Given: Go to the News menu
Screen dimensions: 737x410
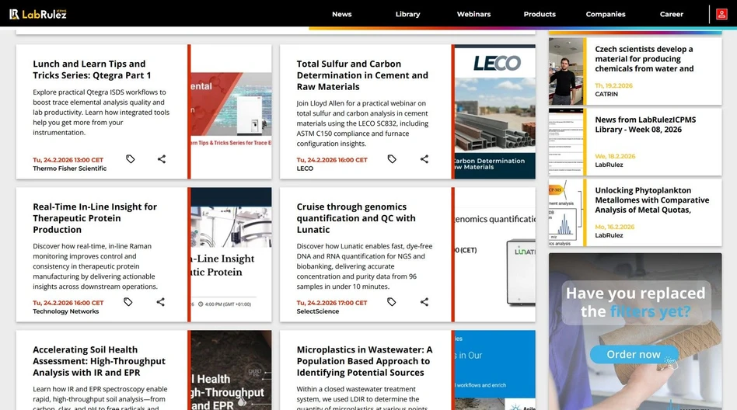Looking at the screenshot, I should tap(342, 14).
